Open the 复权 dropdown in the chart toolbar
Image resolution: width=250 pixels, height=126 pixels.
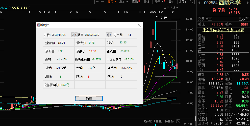(x=111, y=2)
